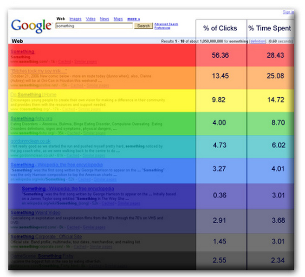Select the 9.82 clicks value

(x=219, y=100)
